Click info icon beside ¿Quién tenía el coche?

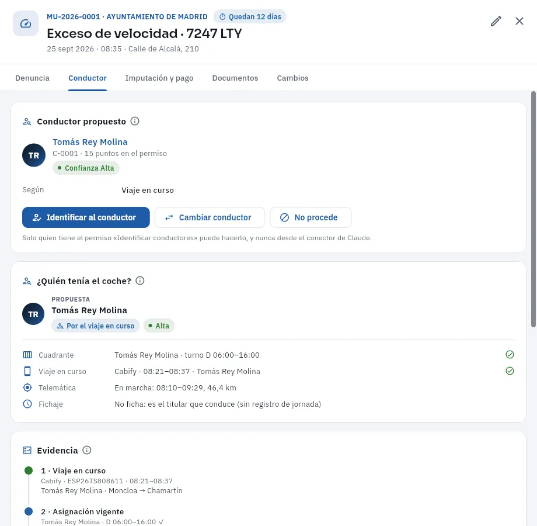point(140,281)
